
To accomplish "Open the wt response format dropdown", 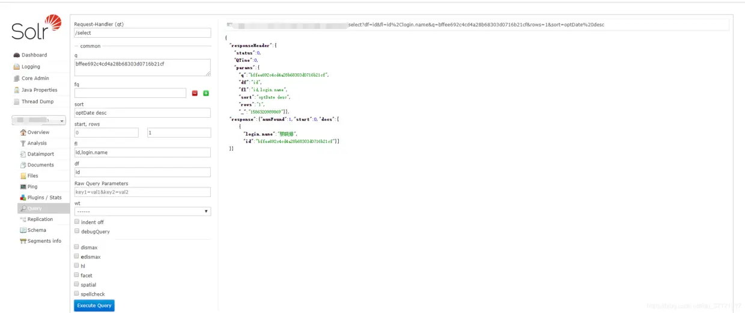I will pyautogui.click(x=142, y=211).
